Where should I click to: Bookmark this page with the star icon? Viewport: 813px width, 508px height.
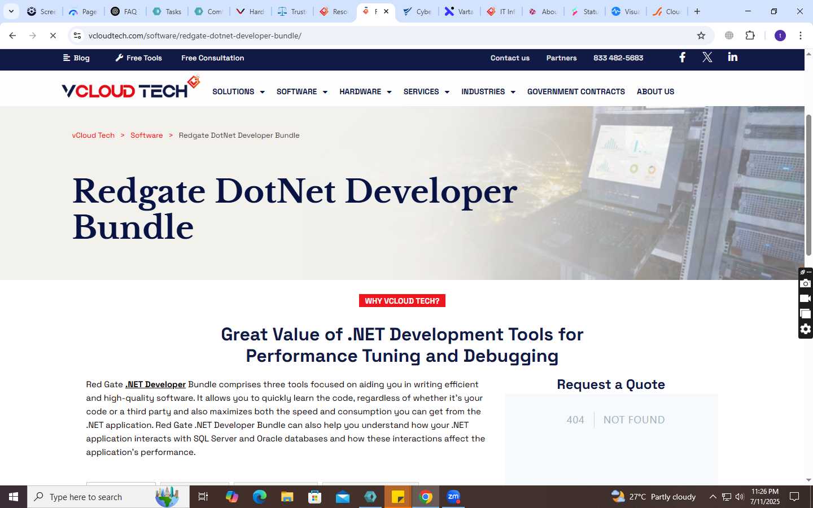point(701,36)
